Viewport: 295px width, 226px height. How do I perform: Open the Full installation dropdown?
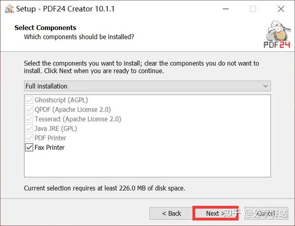(x=147, y=86)
